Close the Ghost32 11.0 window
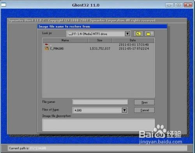This screenshot has width=195, height=153. tap(188, 5)
